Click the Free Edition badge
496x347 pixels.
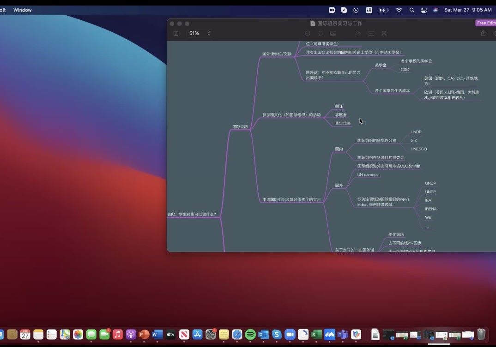(x=486, y=23)
